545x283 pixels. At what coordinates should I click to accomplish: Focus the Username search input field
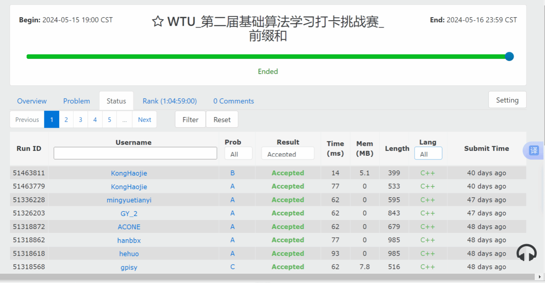[x=135, y=154]
